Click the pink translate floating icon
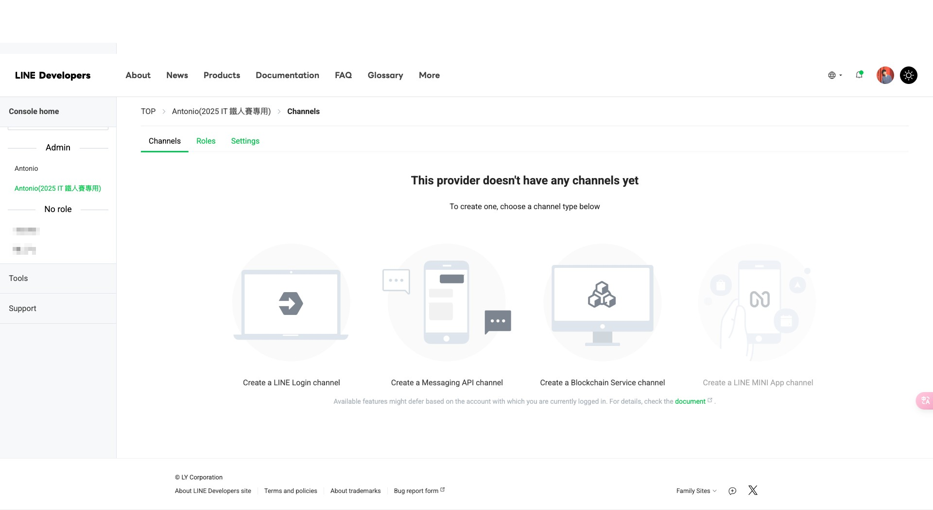The image size is (933, 510). point(925,400)
